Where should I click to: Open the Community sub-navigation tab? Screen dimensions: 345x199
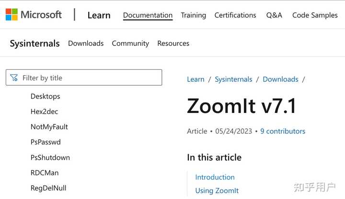point(130,43)
